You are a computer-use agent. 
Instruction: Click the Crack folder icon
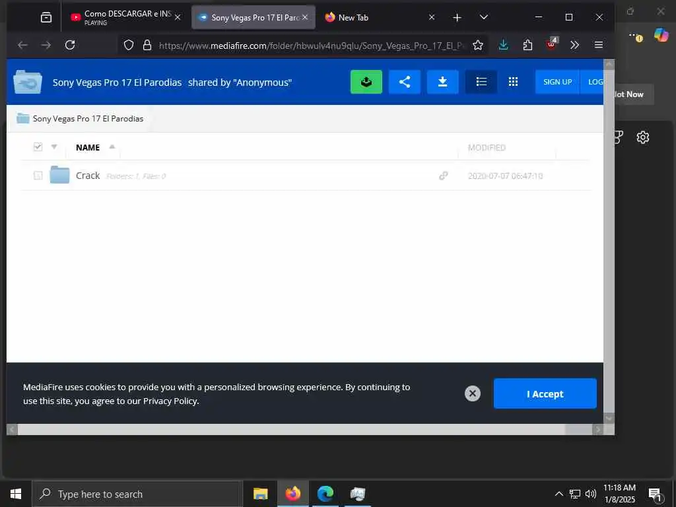(59, 174)
